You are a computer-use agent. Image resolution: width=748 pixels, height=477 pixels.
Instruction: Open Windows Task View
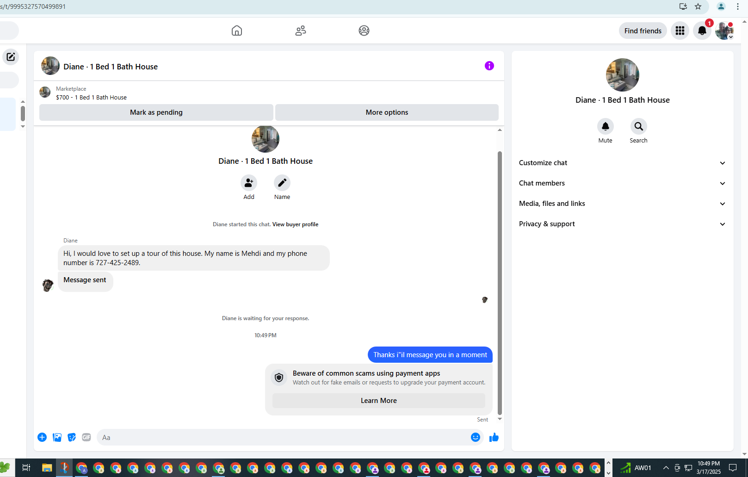(x=26, y=468)
